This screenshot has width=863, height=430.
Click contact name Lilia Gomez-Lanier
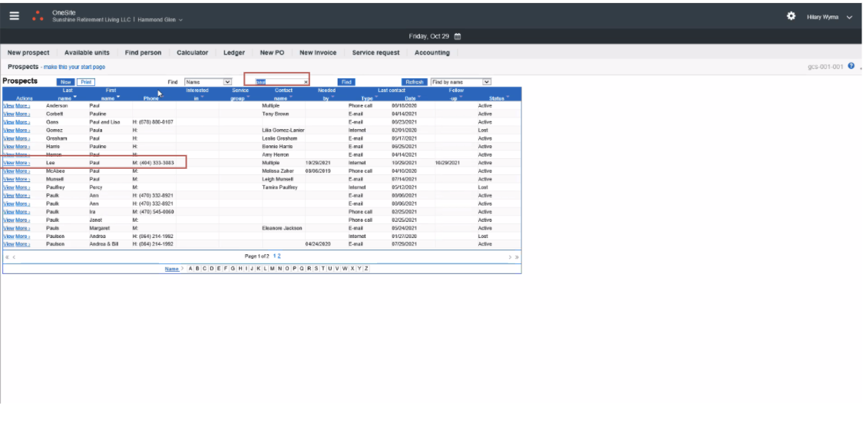pyautogui.click(x=283, y=131)
